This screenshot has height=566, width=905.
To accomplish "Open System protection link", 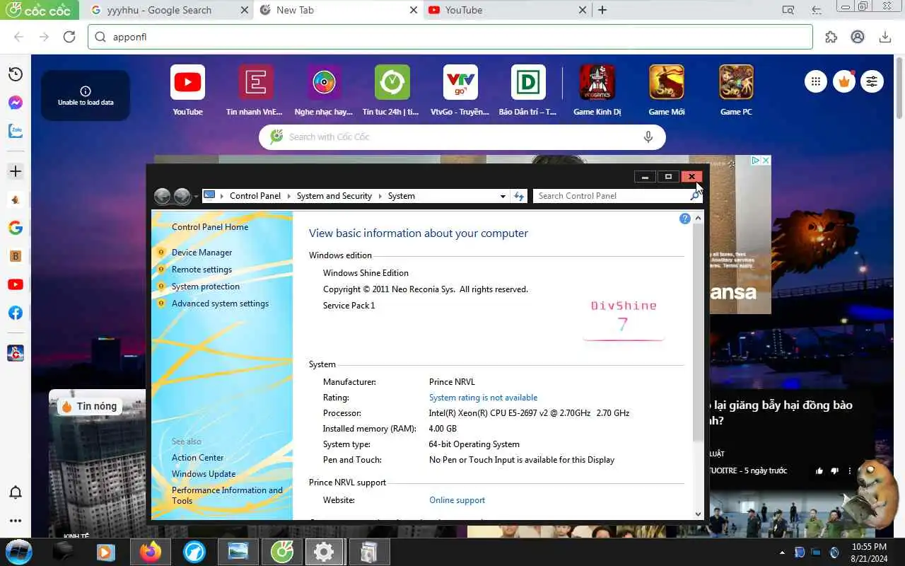I will pyautogui.click(x=205, y=287).
